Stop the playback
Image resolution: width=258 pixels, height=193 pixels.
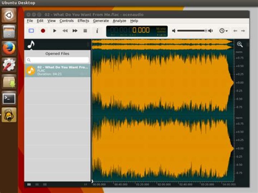coord(85,31)
